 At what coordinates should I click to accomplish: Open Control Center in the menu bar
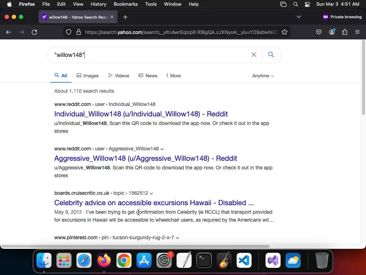[307, 4]
